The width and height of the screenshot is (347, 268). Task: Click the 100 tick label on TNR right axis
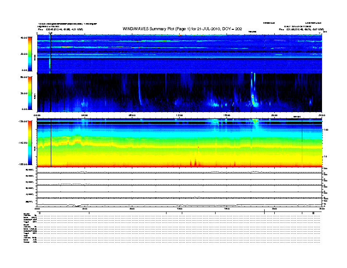point(326,130)
